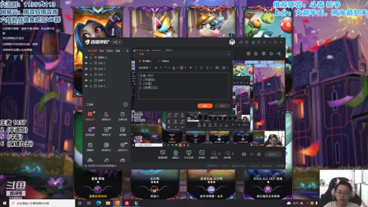Open the stroke/outline color dropdown arrow
Viewport: 368px width, 207px height.
[177, 68]
